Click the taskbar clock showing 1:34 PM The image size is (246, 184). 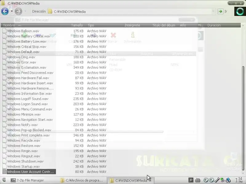239,180
